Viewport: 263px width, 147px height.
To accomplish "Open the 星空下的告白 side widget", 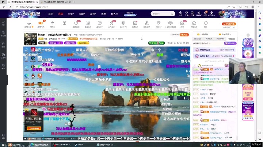I will (x=248, y=42).
